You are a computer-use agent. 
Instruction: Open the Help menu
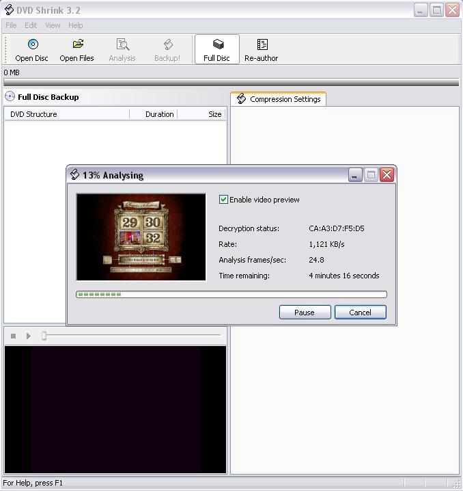(x=75, y=25)
